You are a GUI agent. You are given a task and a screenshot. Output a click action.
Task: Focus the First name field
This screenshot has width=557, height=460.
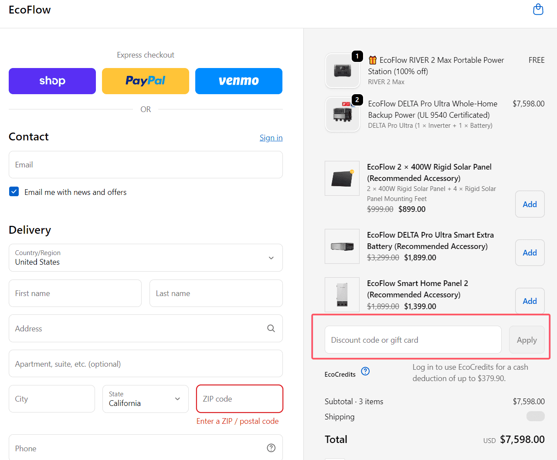pyautogui.click(x=75, y=293)
